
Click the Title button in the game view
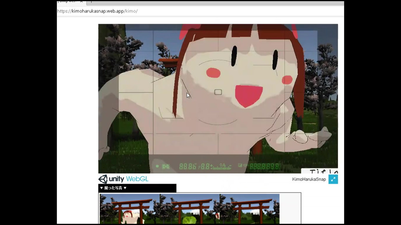click(320, 171)
